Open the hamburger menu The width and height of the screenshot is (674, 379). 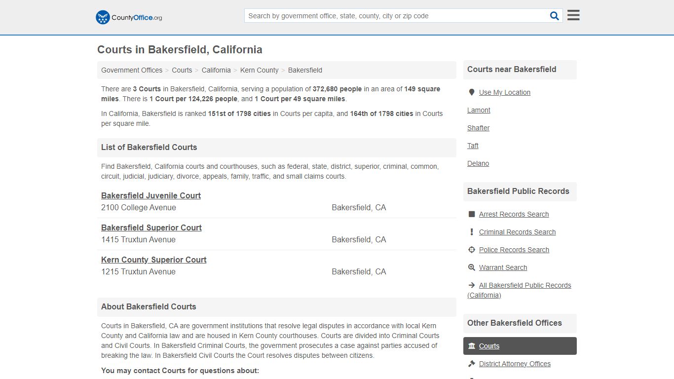573,15
